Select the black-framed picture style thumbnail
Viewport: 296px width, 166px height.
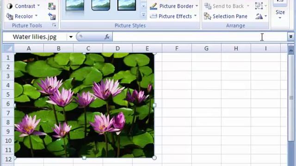127,6
